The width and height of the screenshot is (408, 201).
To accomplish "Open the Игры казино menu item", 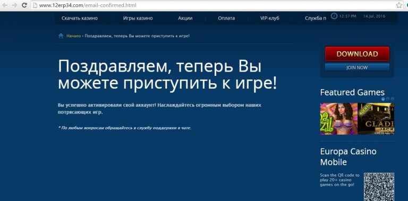I will pyautogui.click(x=138, y=18).
